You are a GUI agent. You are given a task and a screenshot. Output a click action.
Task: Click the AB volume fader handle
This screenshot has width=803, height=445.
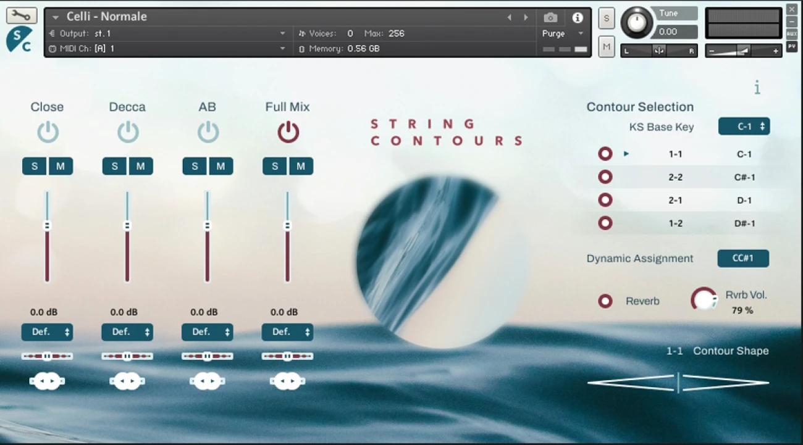[208, 226]
